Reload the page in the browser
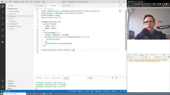This screenshot has height=95, width=170. (x=133, y=4)
